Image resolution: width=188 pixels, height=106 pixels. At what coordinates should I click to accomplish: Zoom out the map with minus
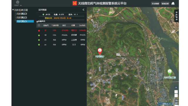point(176,96)
